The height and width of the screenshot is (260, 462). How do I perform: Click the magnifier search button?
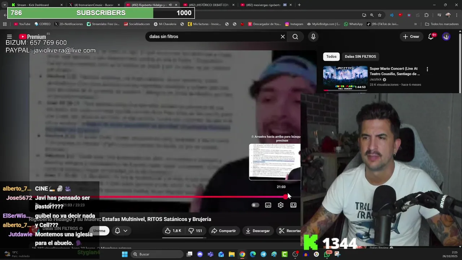pyautogui.click(x=295, y=36)
